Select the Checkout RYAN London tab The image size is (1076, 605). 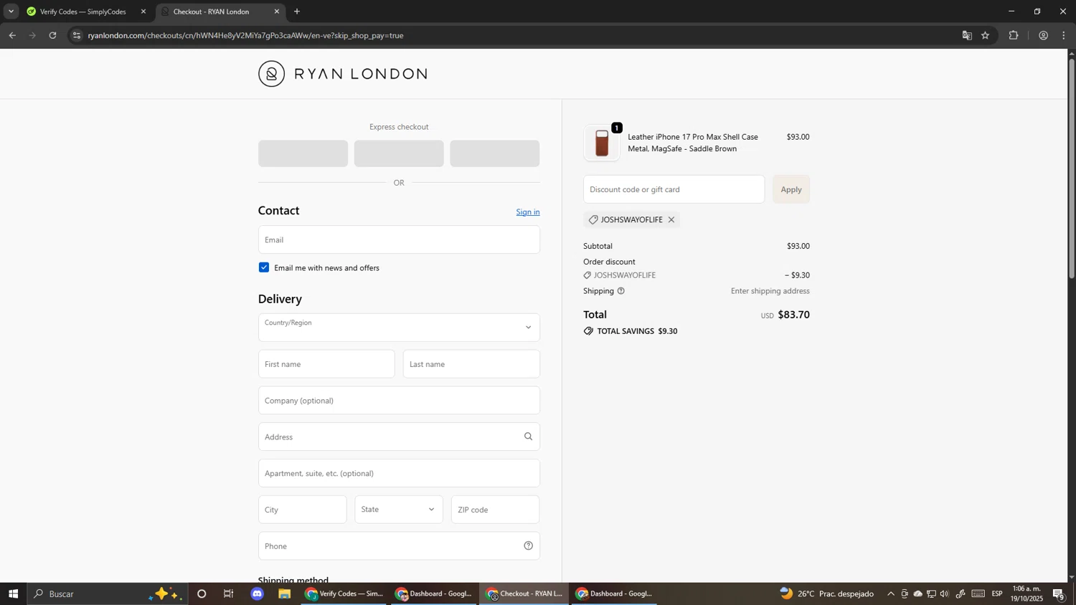[220, 11]
